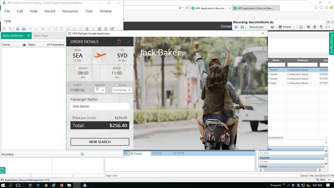Expand the lightbulb dropdown arrow in recording toolbar
This screenshot has width=334, height=188.
point(330,27)
